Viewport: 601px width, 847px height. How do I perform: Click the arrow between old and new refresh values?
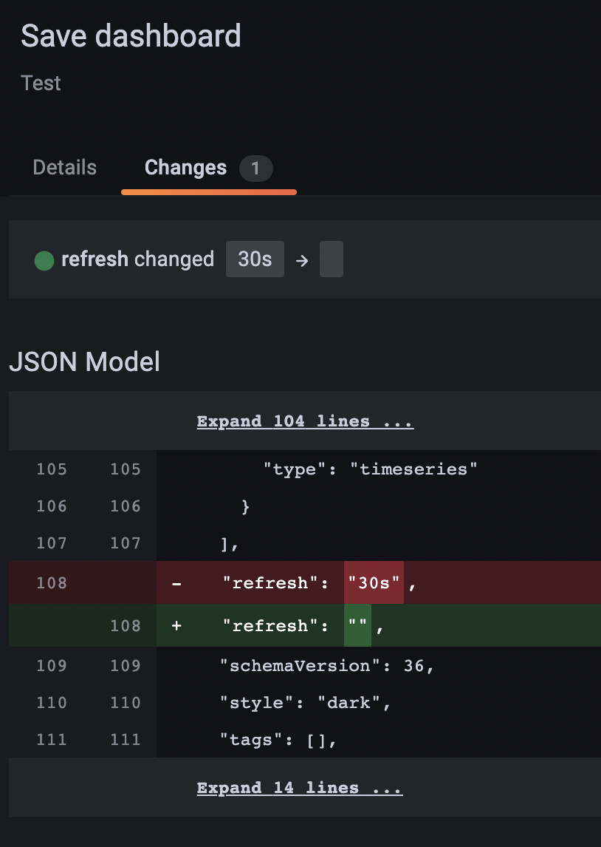click(x=300, y=259)
